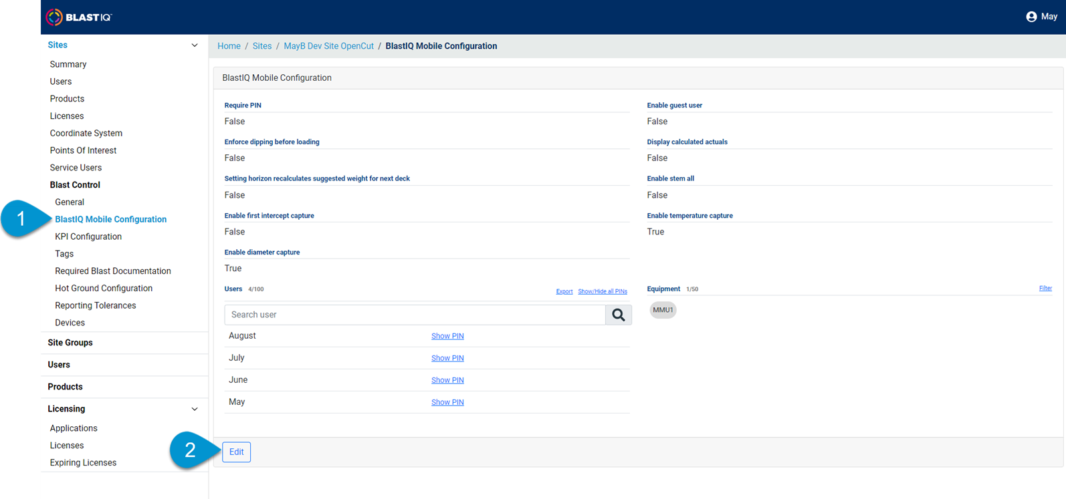The height and width of the screenshot is (499, 1066).
Task: Open the Products item under Sites
Action: coord(67,99)
